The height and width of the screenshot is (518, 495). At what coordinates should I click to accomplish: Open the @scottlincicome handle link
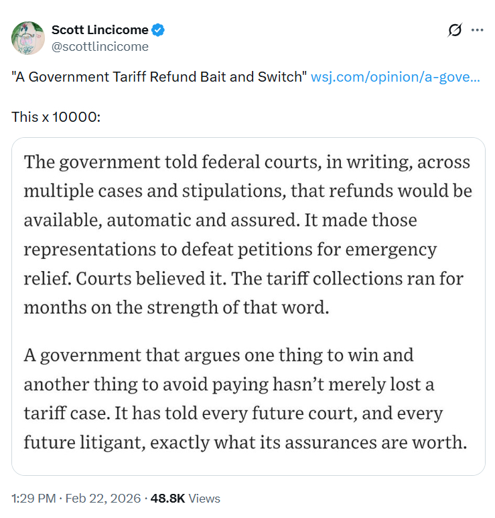(100, 47)
